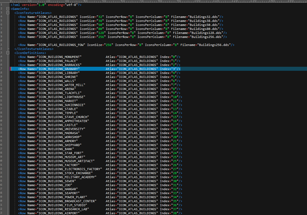Click ICON_BUILDING_FACTORY name
Viewport: 307px width, 215px height.
58,165
